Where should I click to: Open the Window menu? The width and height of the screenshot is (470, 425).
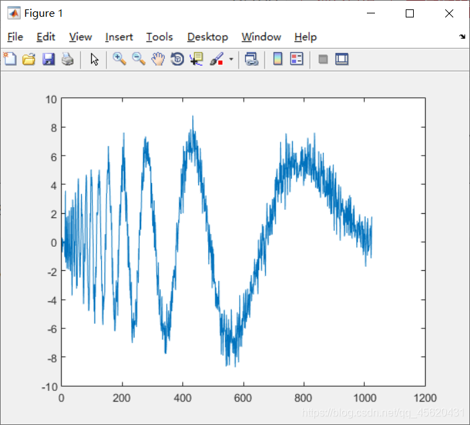pyautogui.click(x=261, y=37)
